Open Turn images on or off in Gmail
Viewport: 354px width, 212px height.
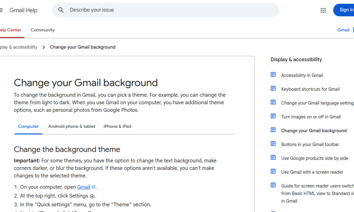pos(311,117)
